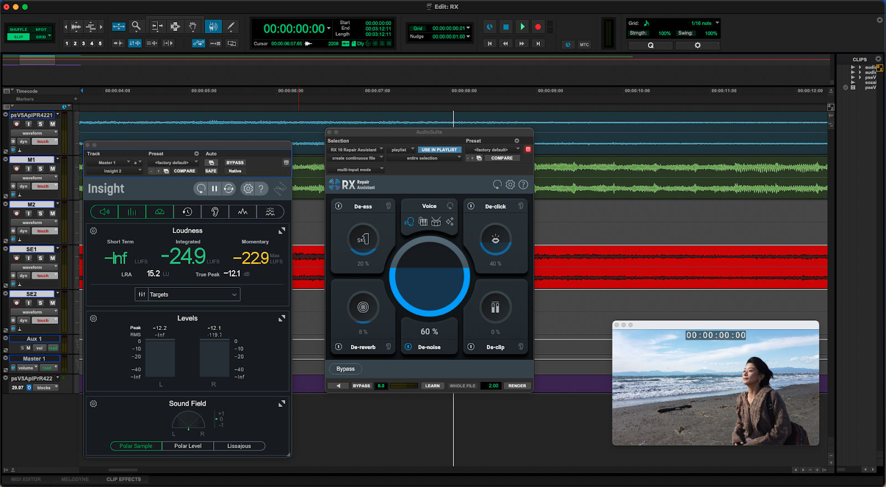Click COMPARE in the Insight plugin header

[184, 171]
